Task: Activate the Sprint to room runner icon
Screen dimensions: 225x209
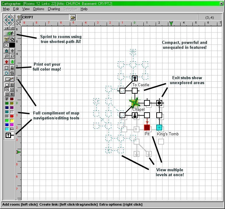Action: [9, 33]
